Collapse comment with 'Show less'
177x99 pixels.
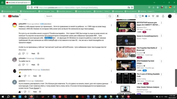click(22, 50)
